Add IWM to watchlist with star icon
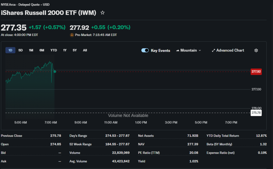 point(102,13)
